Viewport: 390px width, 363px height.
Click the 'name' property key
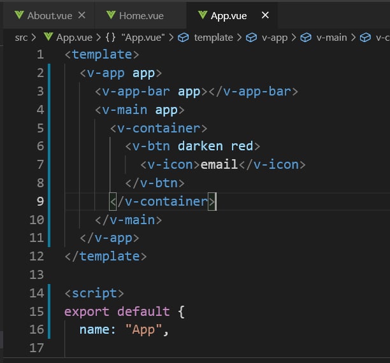click(94, 330)
